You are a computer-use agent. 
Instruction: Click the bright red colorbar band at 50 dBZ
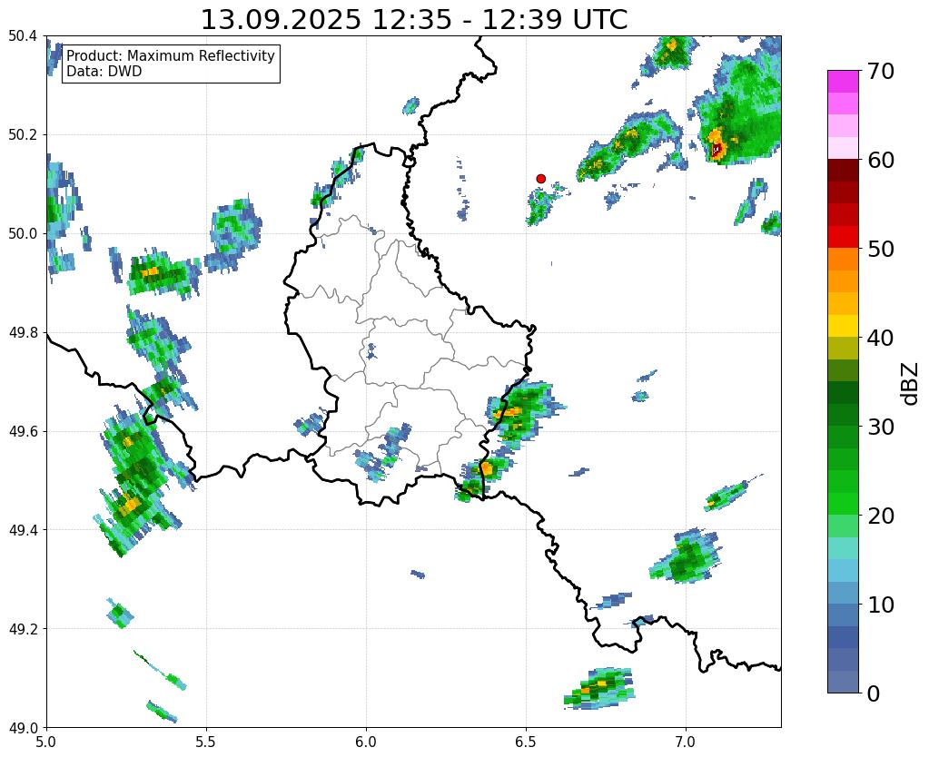[x=843, y=237]
